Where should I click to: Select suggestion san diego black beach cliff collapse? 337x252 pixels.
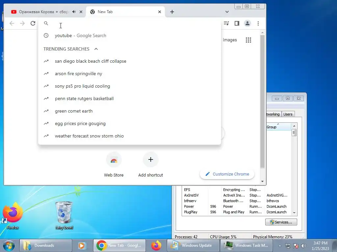pos(130,61)
